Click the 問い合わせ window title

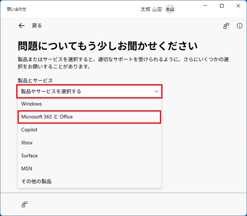17,9
